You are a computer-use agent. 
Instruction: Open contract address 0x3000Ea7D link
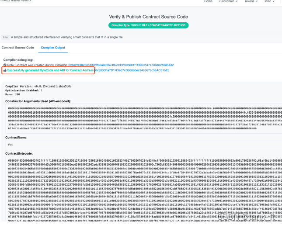coord(132,70)
